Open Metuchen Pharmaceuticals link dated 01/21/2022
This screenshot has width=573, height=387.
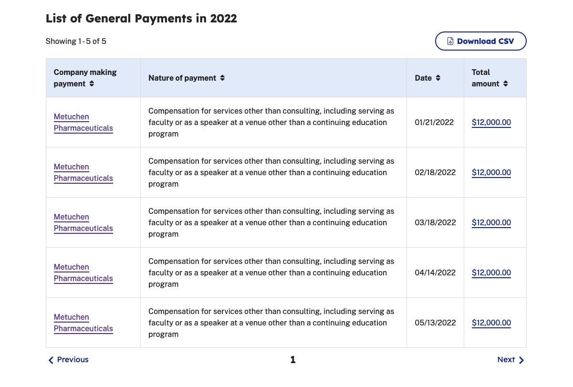coord(83,122)
